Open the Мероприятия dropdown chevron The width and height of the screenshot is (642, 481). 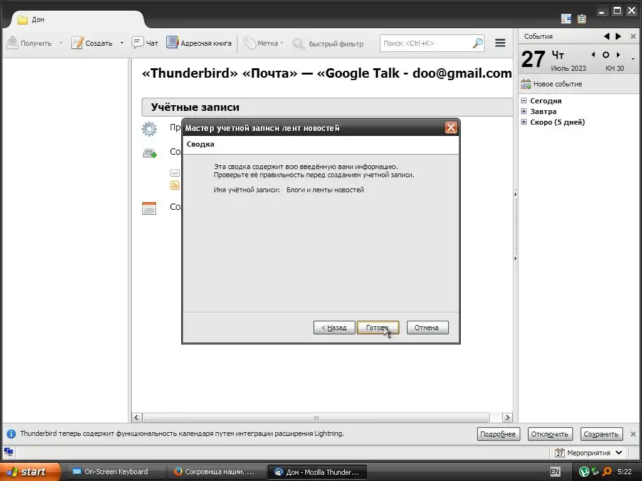click(619, 453)
